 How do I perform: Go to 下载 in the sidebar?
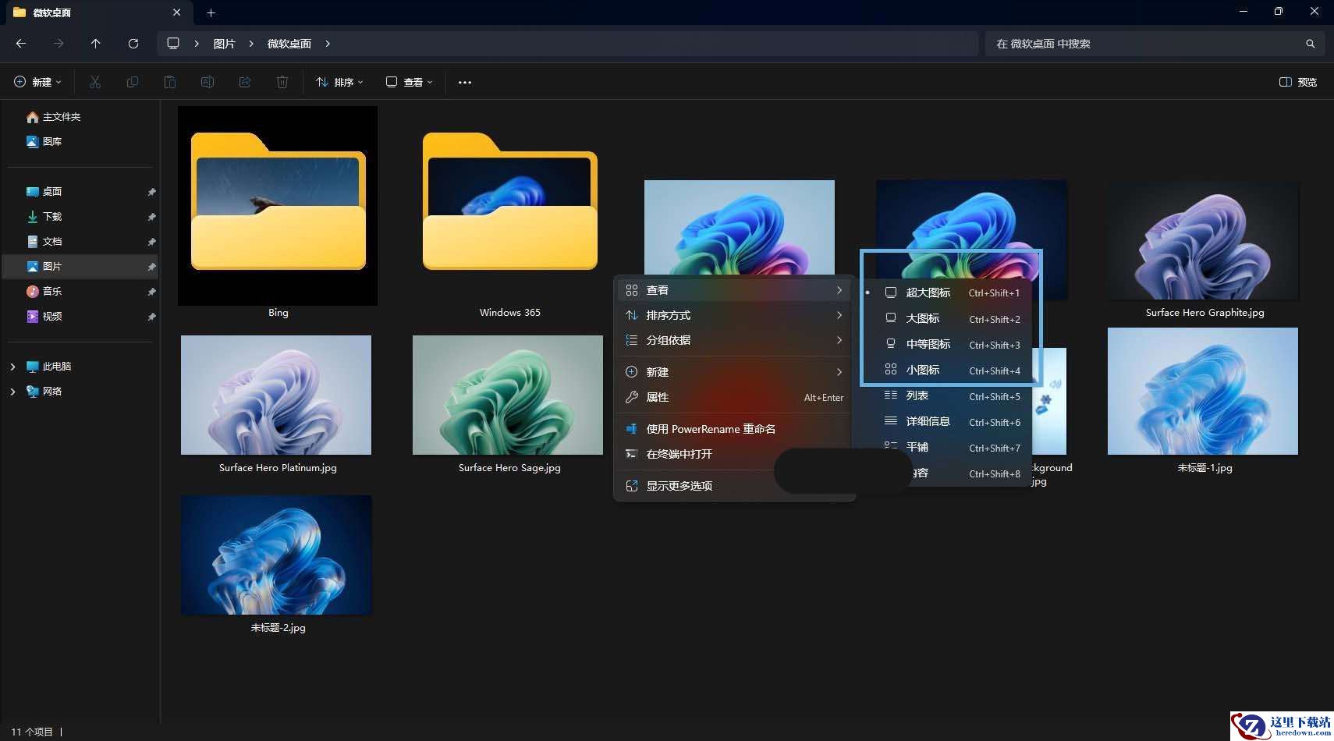pos(44,217)
